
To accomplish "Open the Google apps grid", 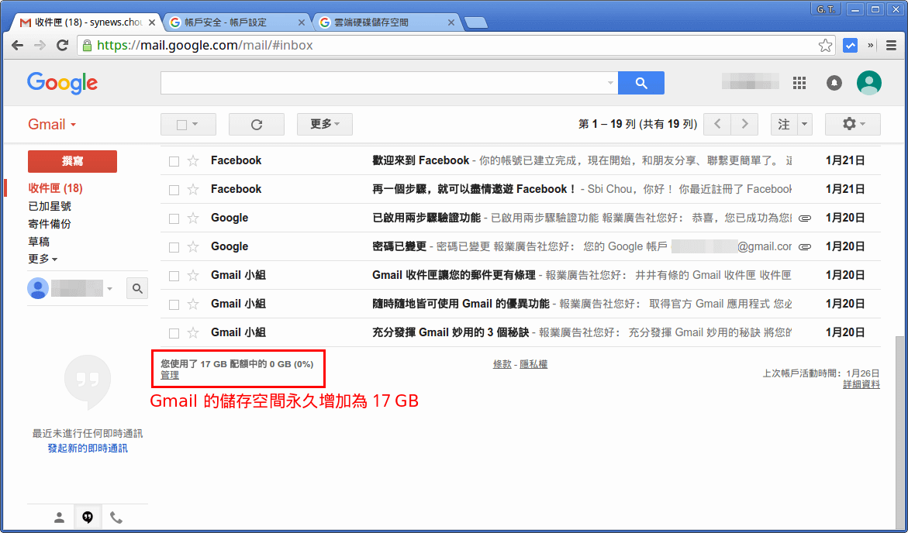I will (799, 82).
